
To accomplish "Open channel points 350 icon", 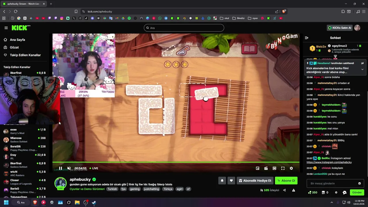I will point(313,192).
